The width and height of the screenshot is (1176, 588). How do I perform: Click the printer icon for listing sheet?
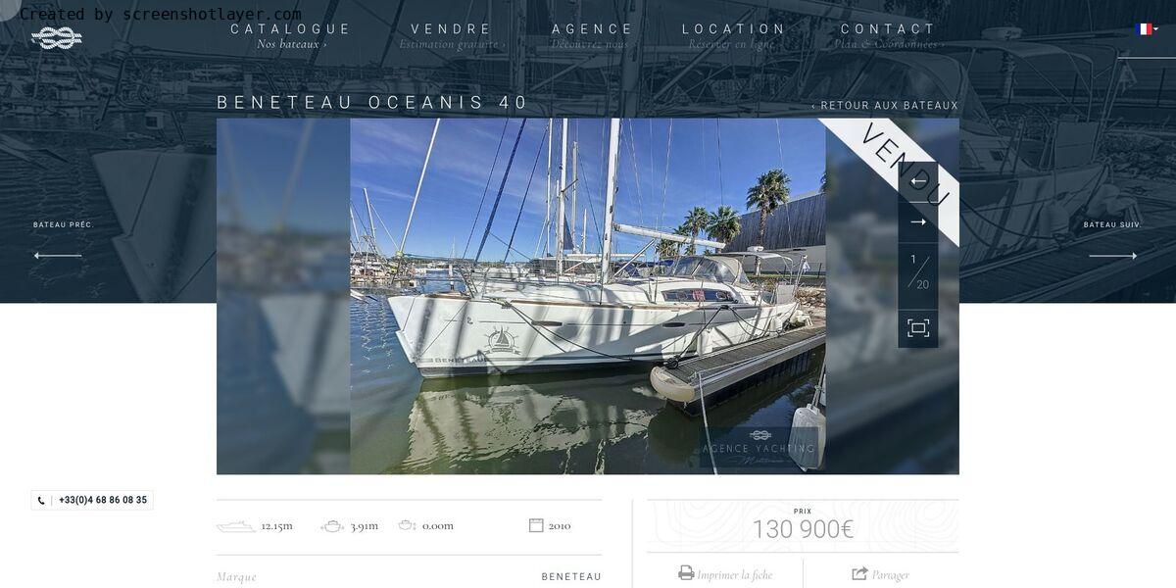[x=686, y=573]
